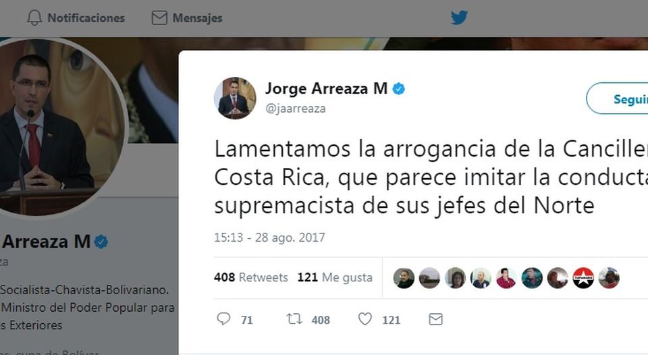
Task: Click the first liker avatar in the row
Action: click(x=404, y=277)
